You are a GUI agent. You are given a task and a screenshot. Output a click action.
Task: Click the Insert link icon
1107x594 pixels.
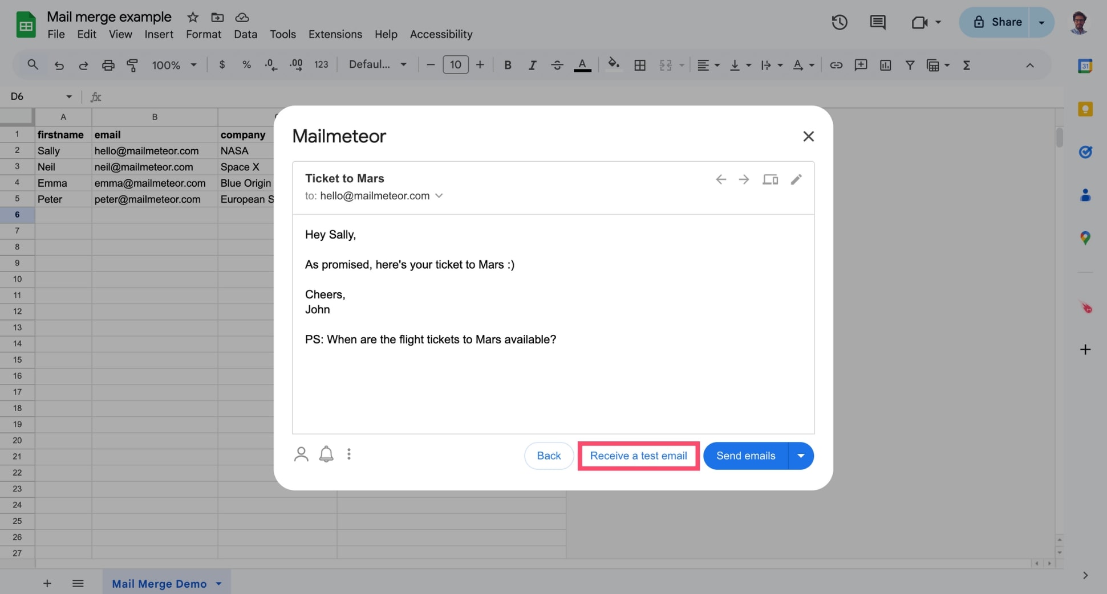coord(836,65)
